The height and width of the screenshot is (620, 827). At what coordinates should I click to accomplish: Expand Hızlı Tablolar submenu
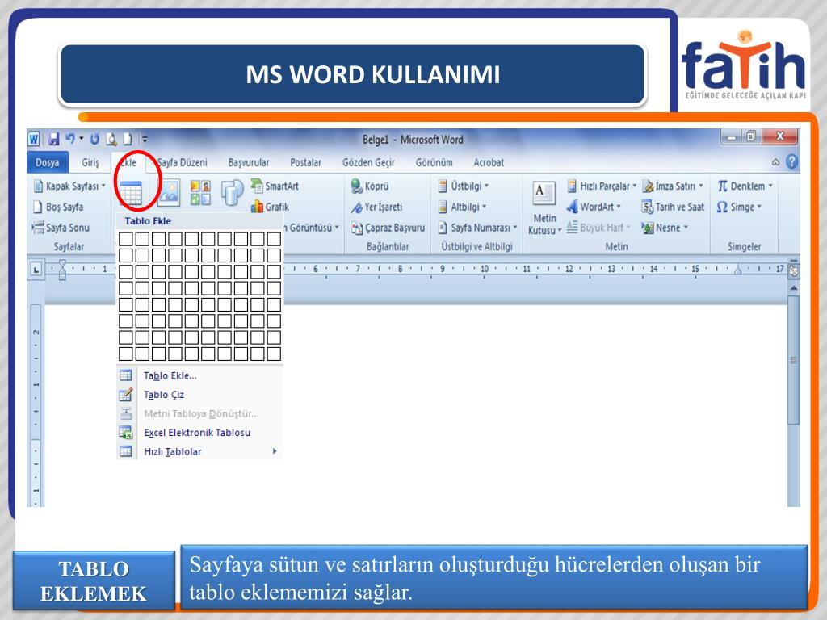pyautogui.click(x=199, y=451)
